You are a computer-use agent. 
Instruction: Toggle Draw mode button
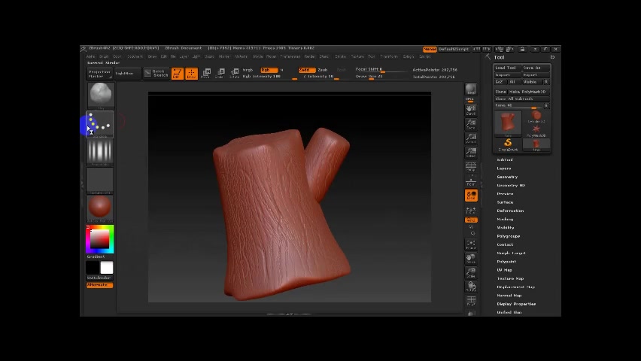[x=191, y=73]
